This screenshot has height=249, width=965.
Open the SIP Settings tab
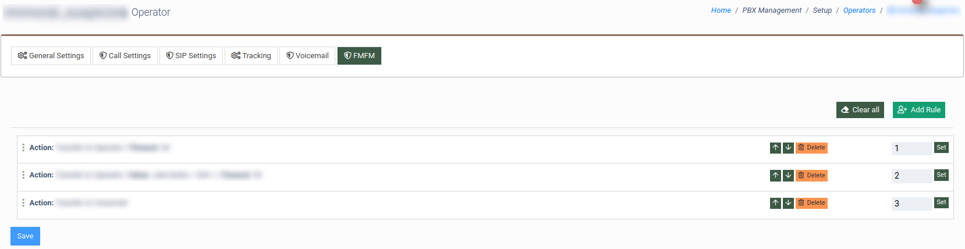(191, 56)
